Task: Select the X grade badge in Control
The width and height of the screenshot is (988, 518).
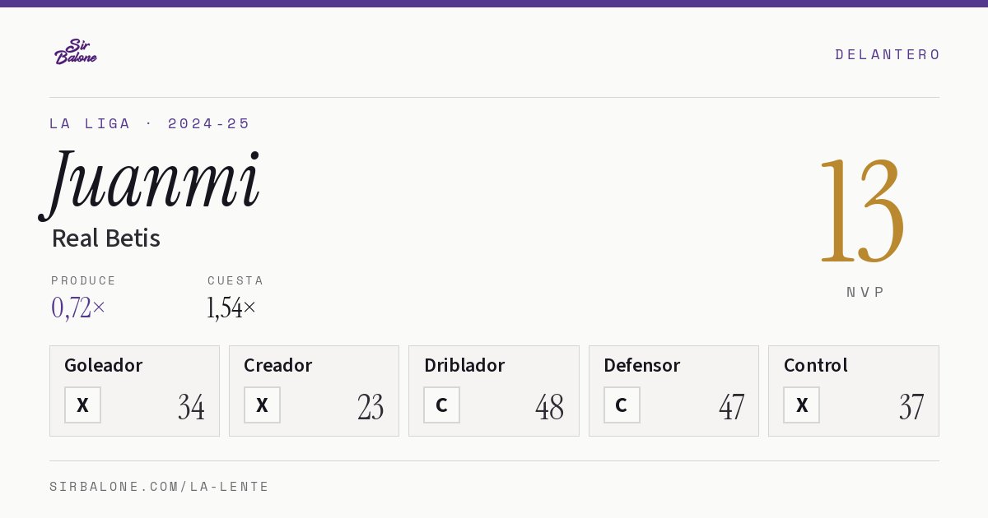Action: click(x=801, y=405)
